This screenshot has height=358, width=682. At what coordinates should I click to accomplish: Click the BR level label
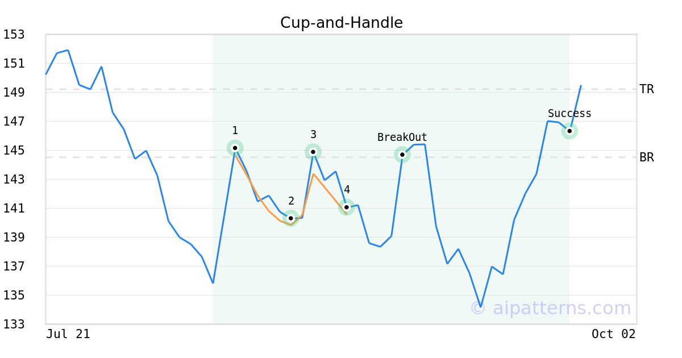(x=647, y=157)
